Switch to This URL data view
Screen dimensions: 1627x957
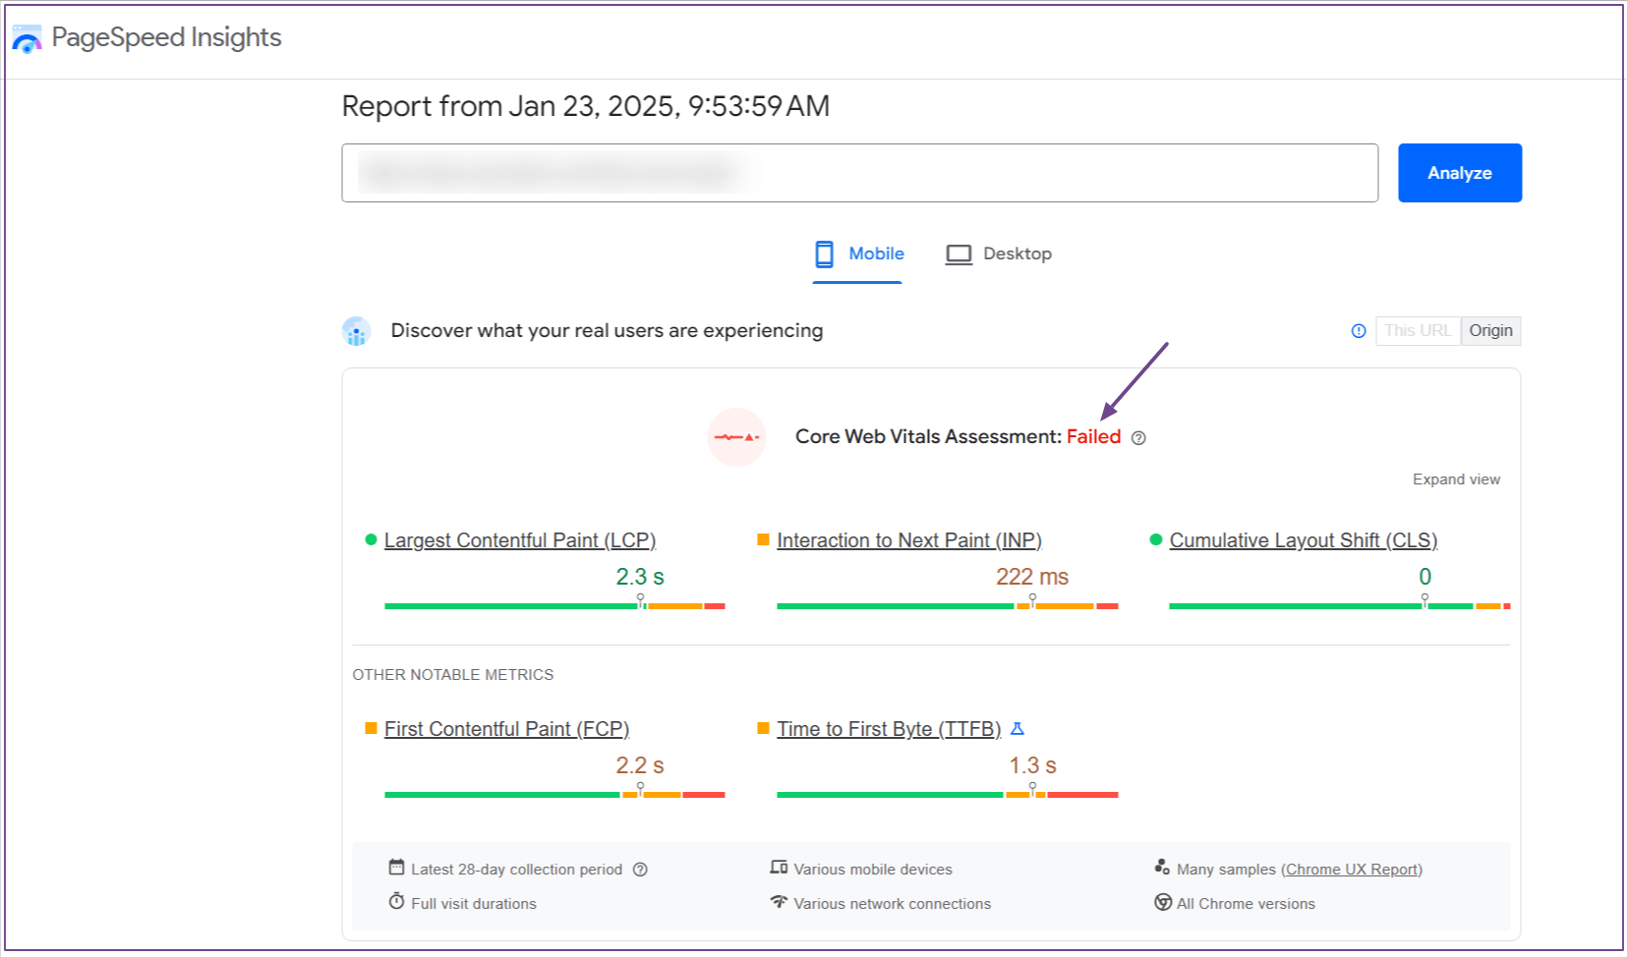pos(1417,331)
